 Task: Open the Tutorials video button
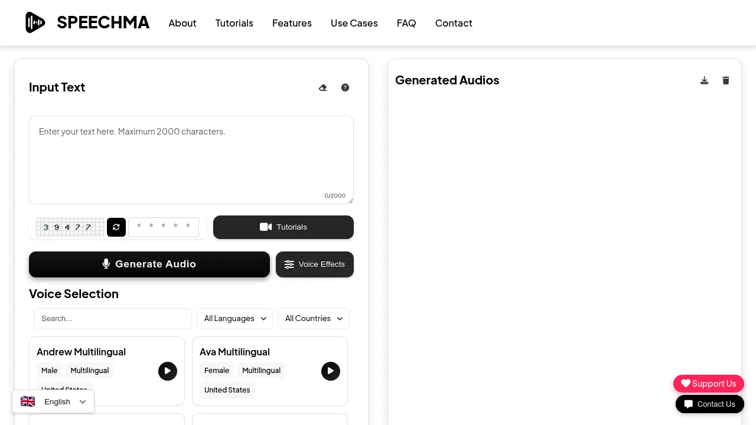[x=283, y=227]
